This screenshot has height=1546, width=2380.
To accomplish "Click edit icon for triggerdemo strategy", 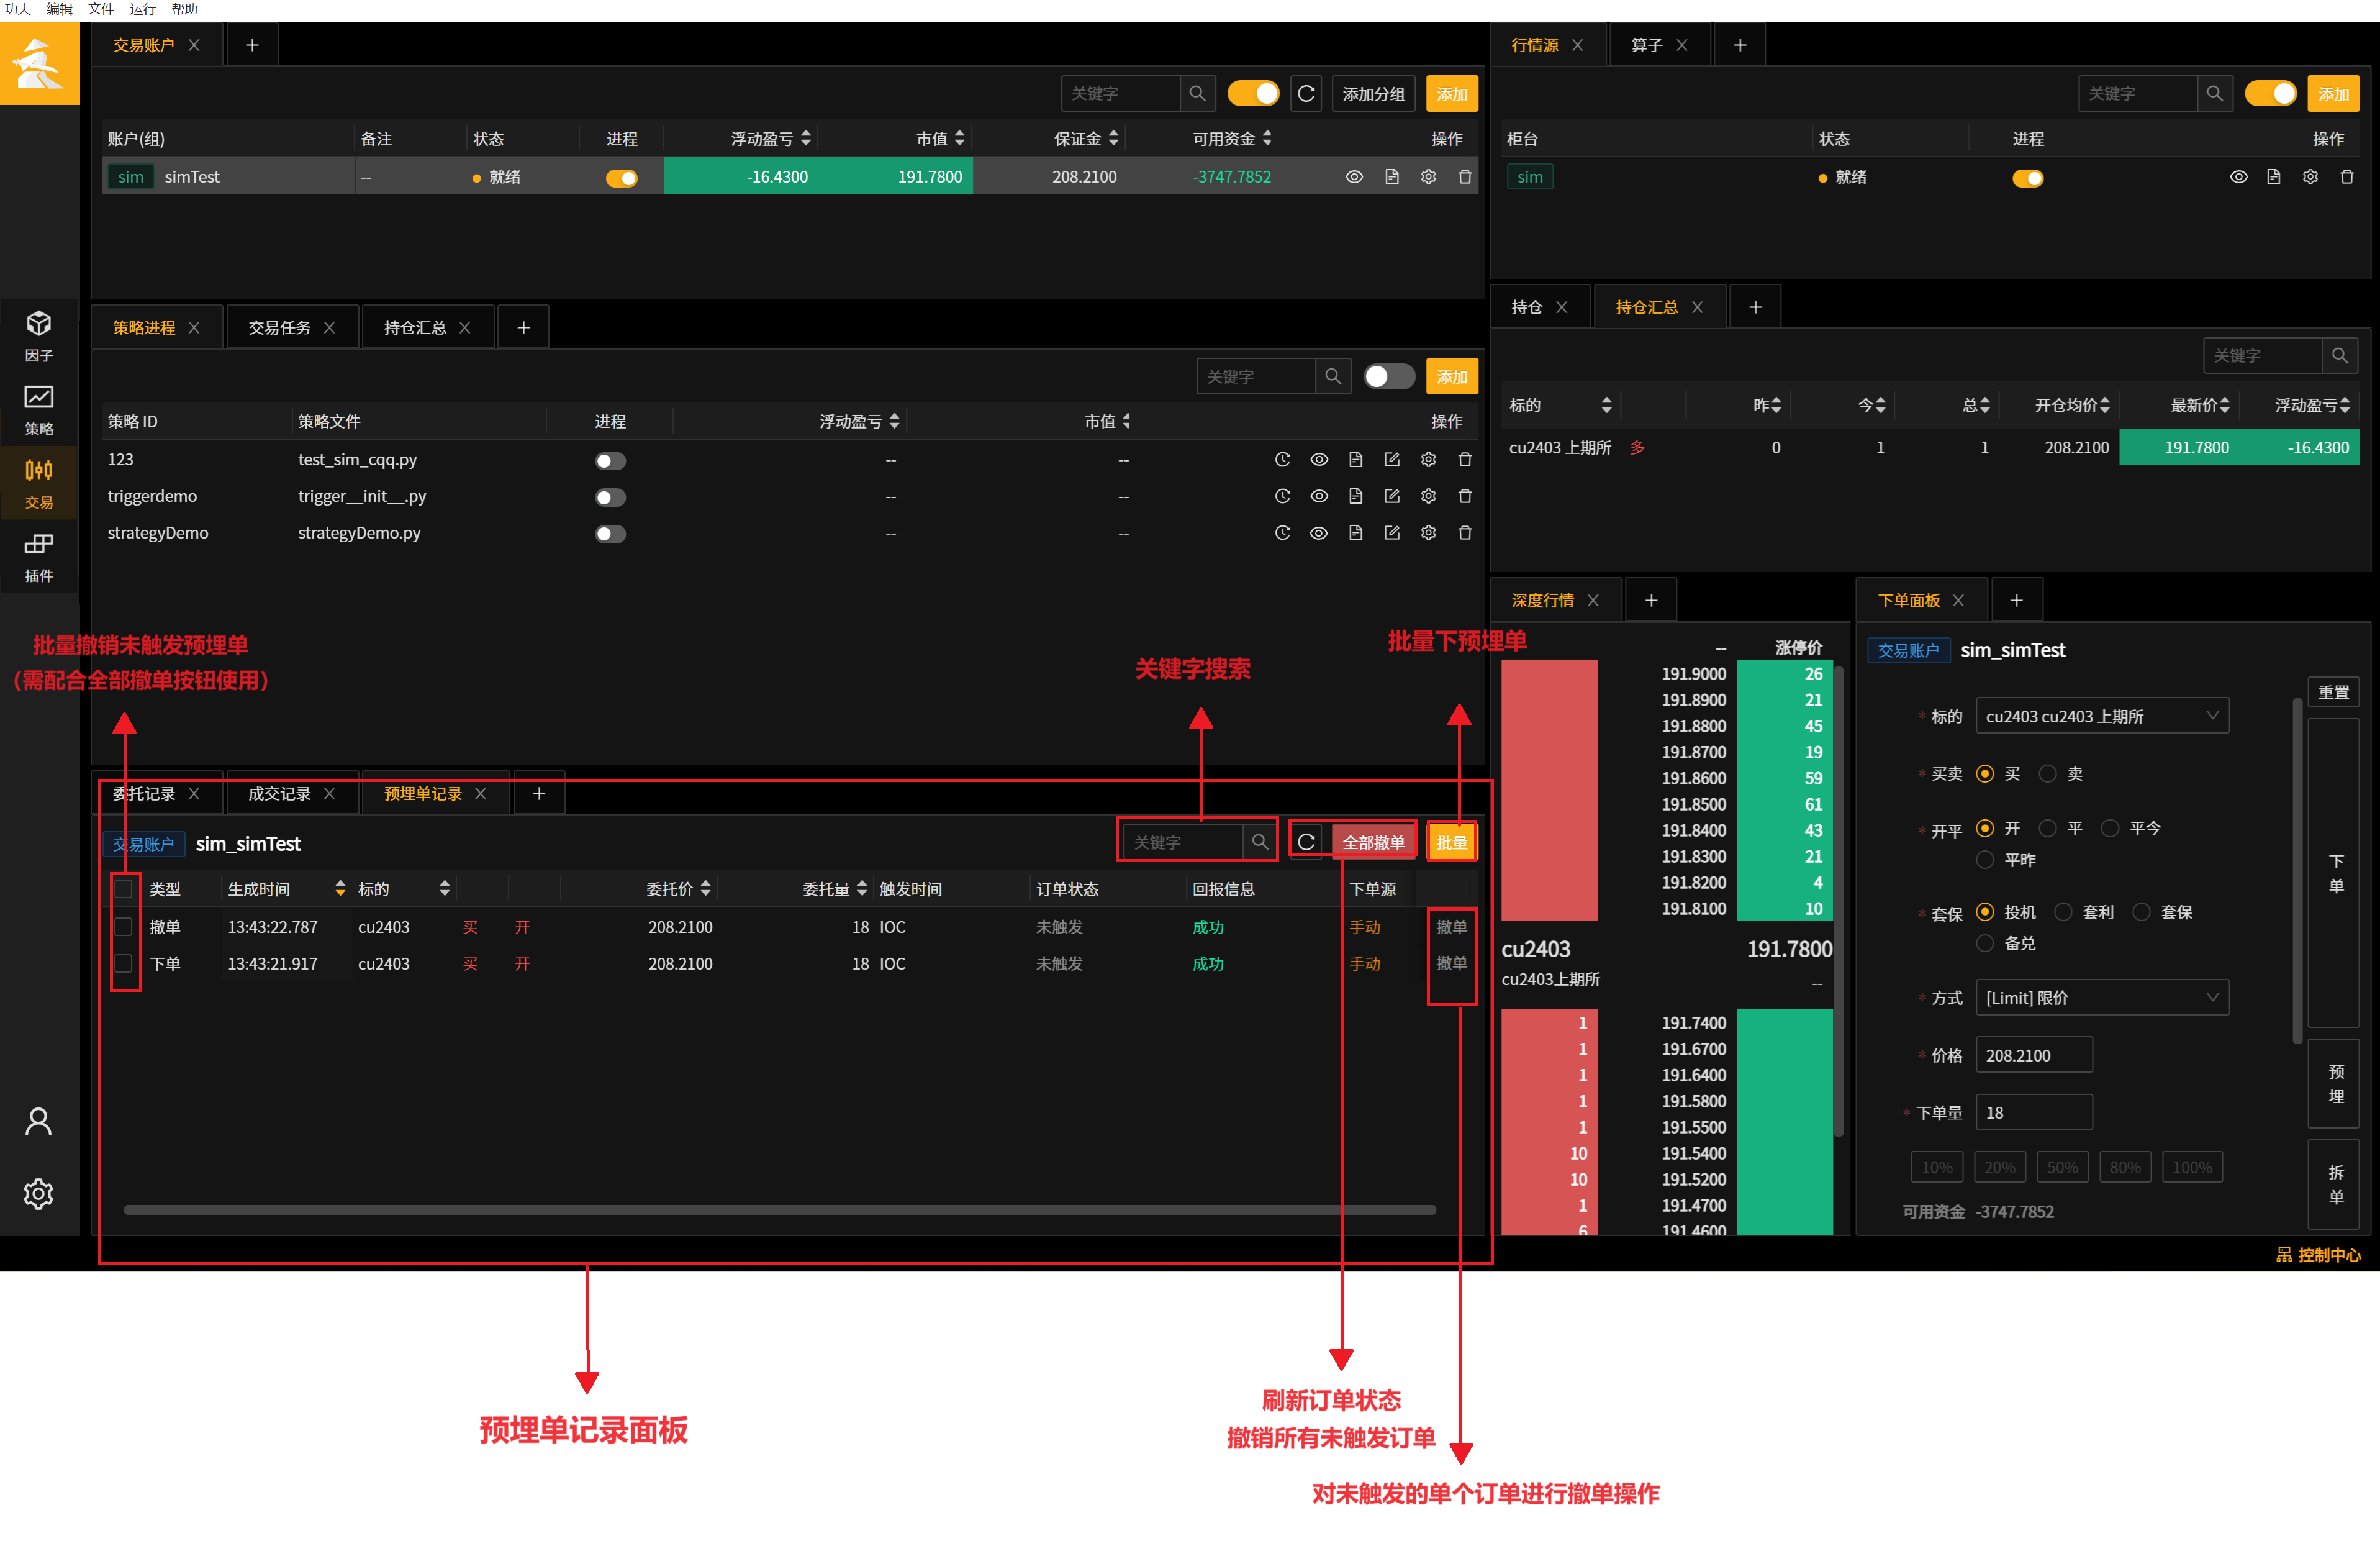I will pyautogui.click(x=1392, y=496).
